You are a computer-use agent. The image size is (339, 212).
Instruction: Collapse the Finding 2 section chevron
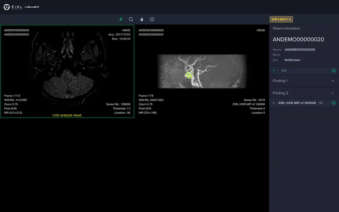tap(333, 93)
